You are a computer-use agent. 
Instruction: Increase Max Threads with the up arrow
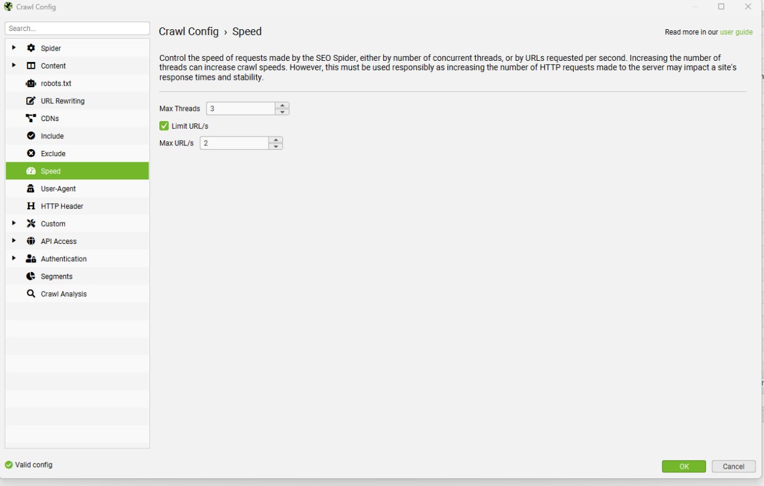(282, 106)
